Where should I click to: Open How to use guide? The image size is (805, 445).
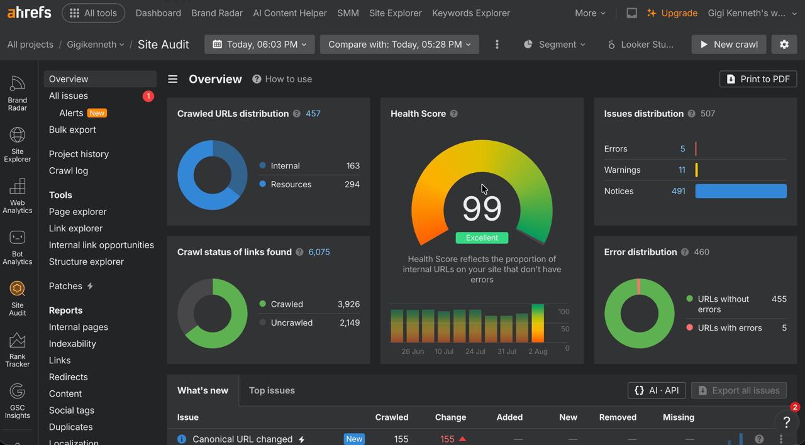click(282, 79)
